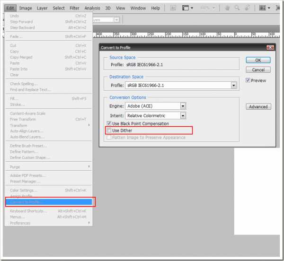Choose Fade... in Edit menu
This screenshot has width=284, height=261.
49,36
